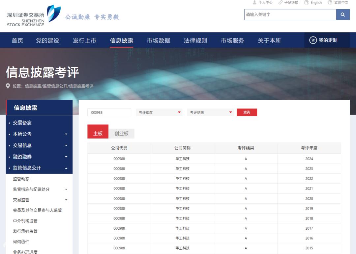Image resolution: width=356 pixels, height=254 pixels.
Task: Expand the 本所公告 sidebar section
Action: (66, 134)
